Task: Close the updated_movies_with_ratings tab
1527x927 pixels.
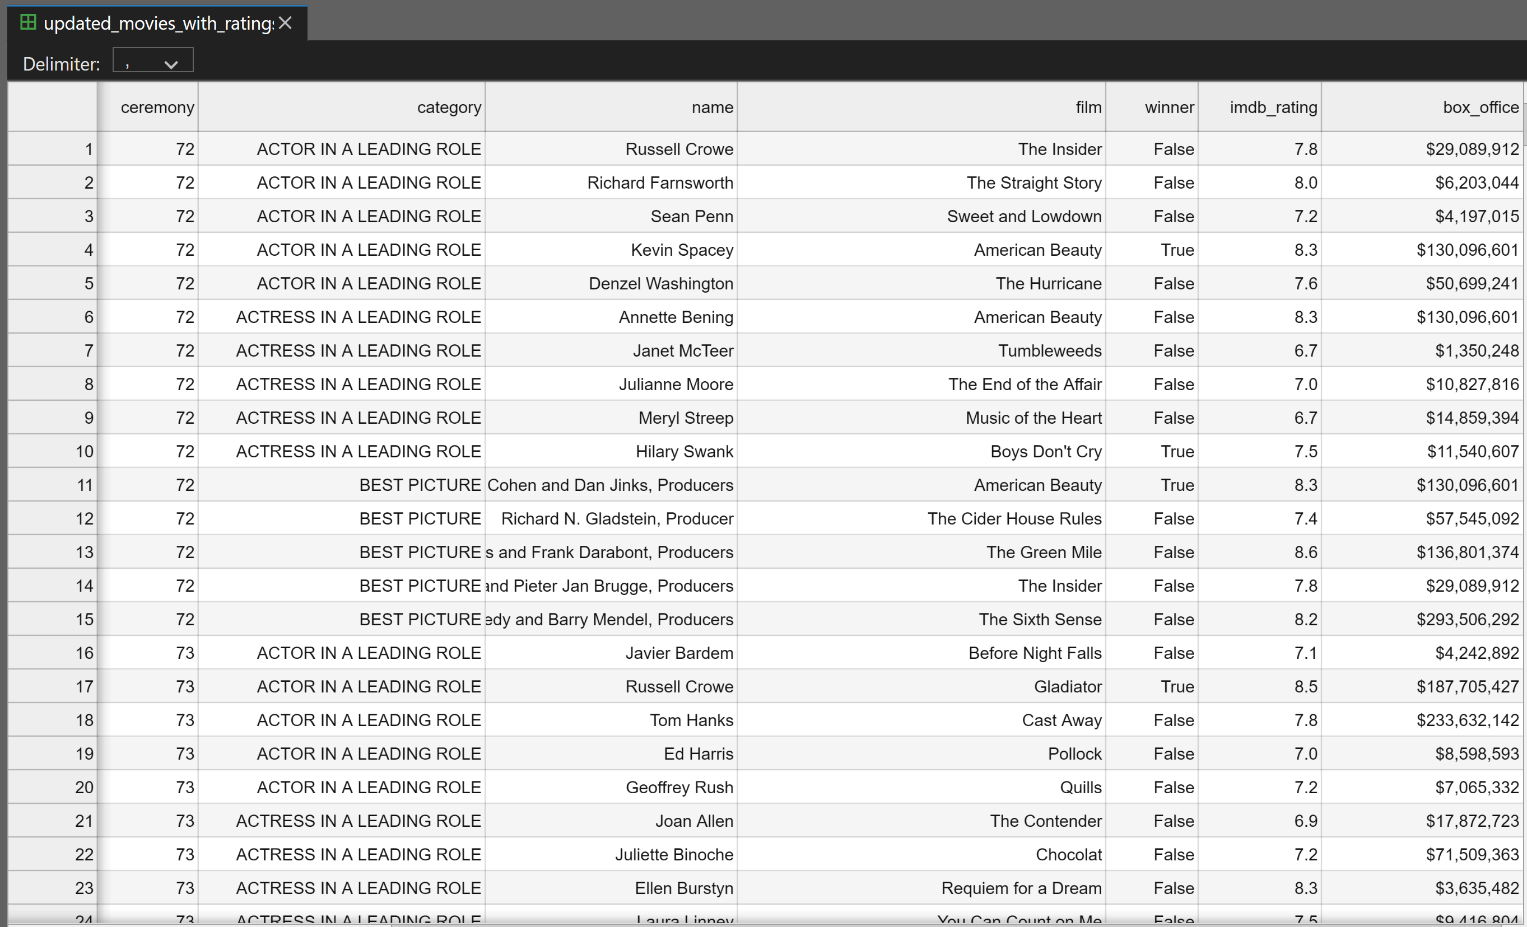Action: [x=285, y=23]
